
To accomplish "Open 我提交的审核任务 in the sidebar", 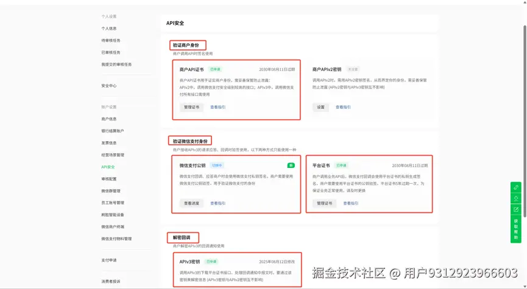I will click(116, 64).
